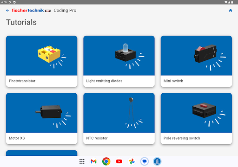Open the Pole reversing switch tutorial image

tap(196, 113)
